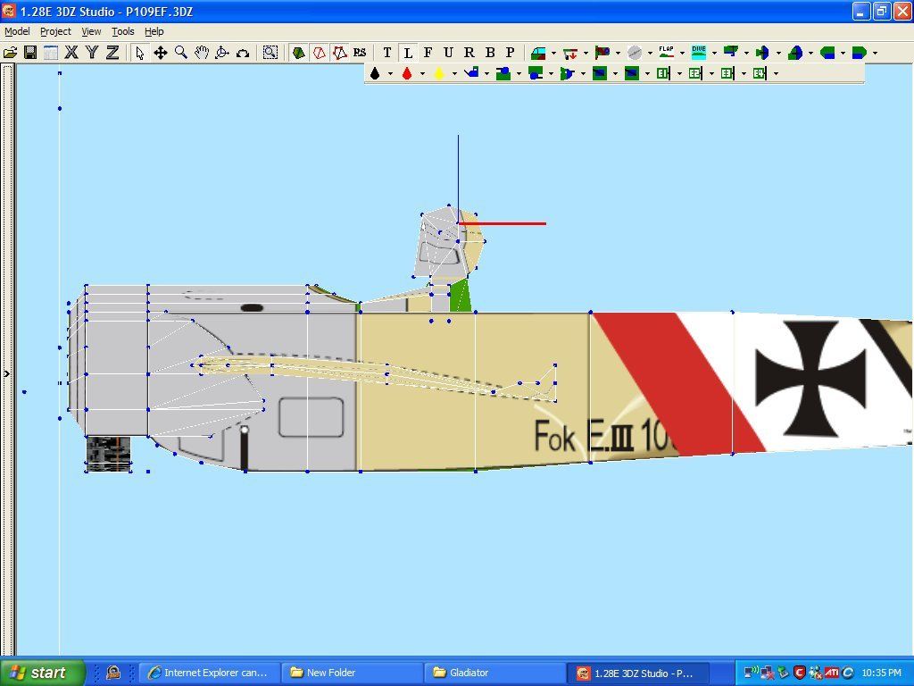This screenshot has height=686, width=914.
Task: Open the E1 icon dropdown arrow
Action: click(x=679, y=73)
